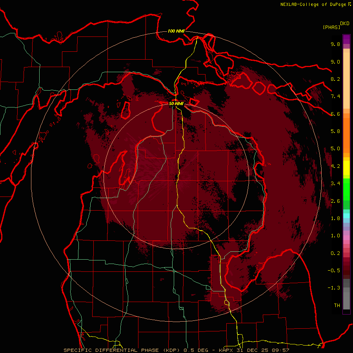This screenshot has height=353, width=353.
Task: Click the 4.2 legend value
Action: 335,166
